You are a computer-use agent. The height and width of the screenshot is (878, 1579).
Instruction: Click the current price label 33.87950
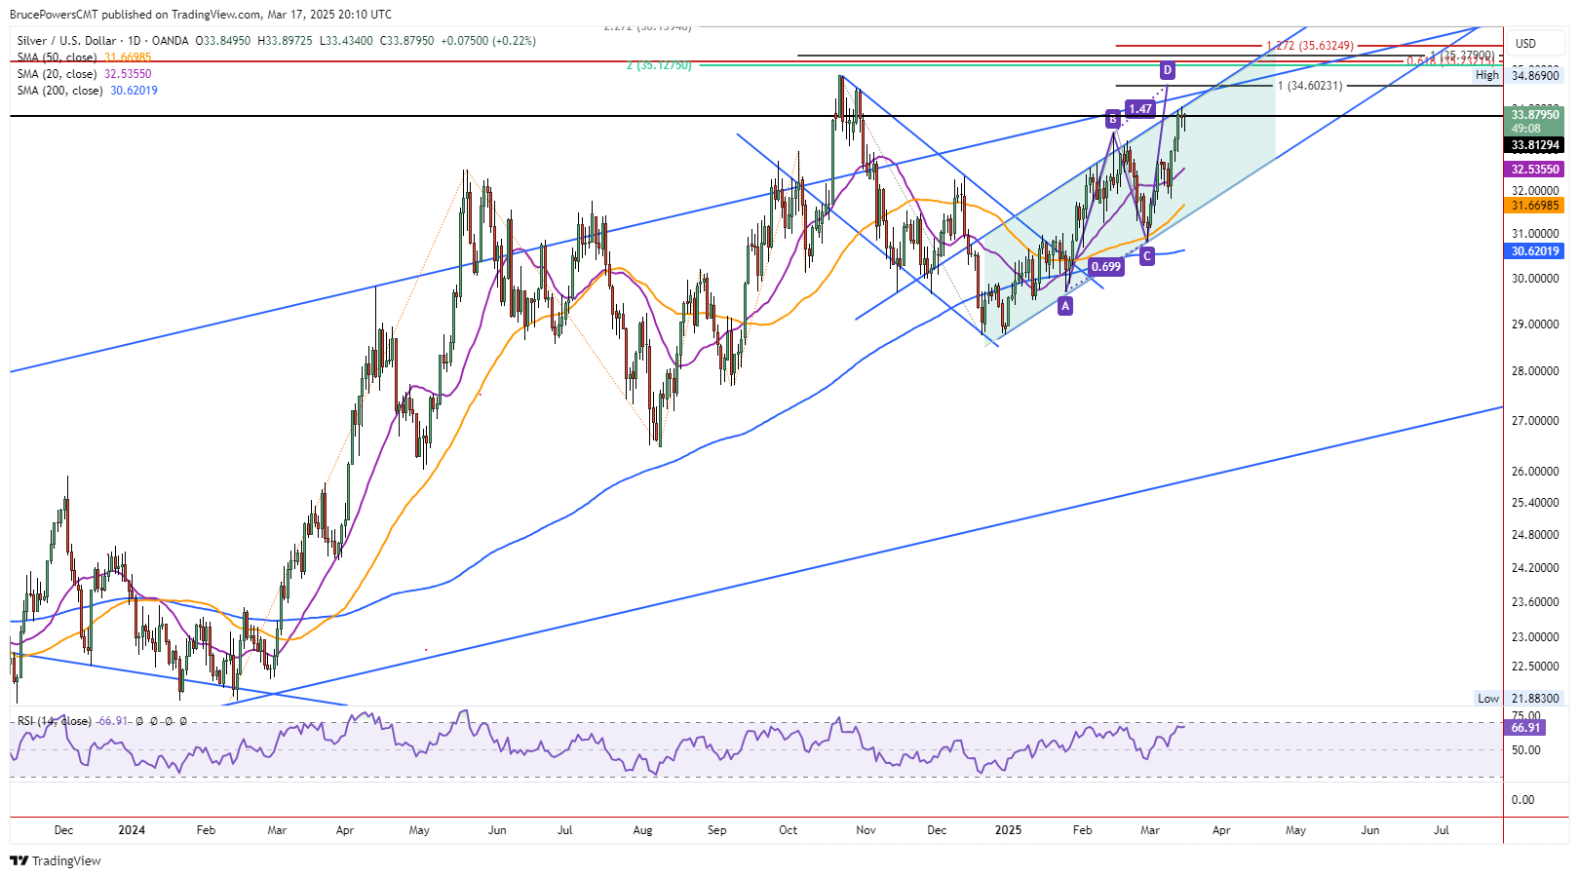[1535, 115]
